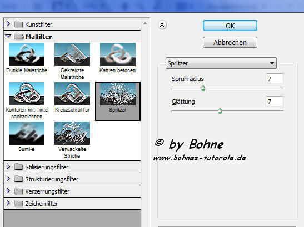Pick the Kanten betonen filter thumbnail
This screenshot has height=227, width=304.
pyautogui.click(x=118, y=54)
